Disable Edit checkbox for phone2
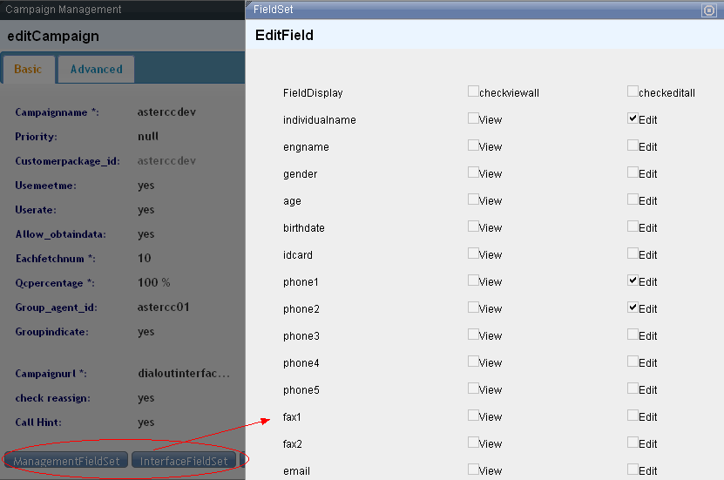This screenshot has height=480, width=724. pos(633,308)
